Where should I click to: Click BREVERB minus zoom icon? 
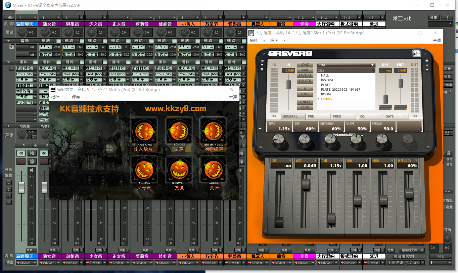(x=427, y=70)
